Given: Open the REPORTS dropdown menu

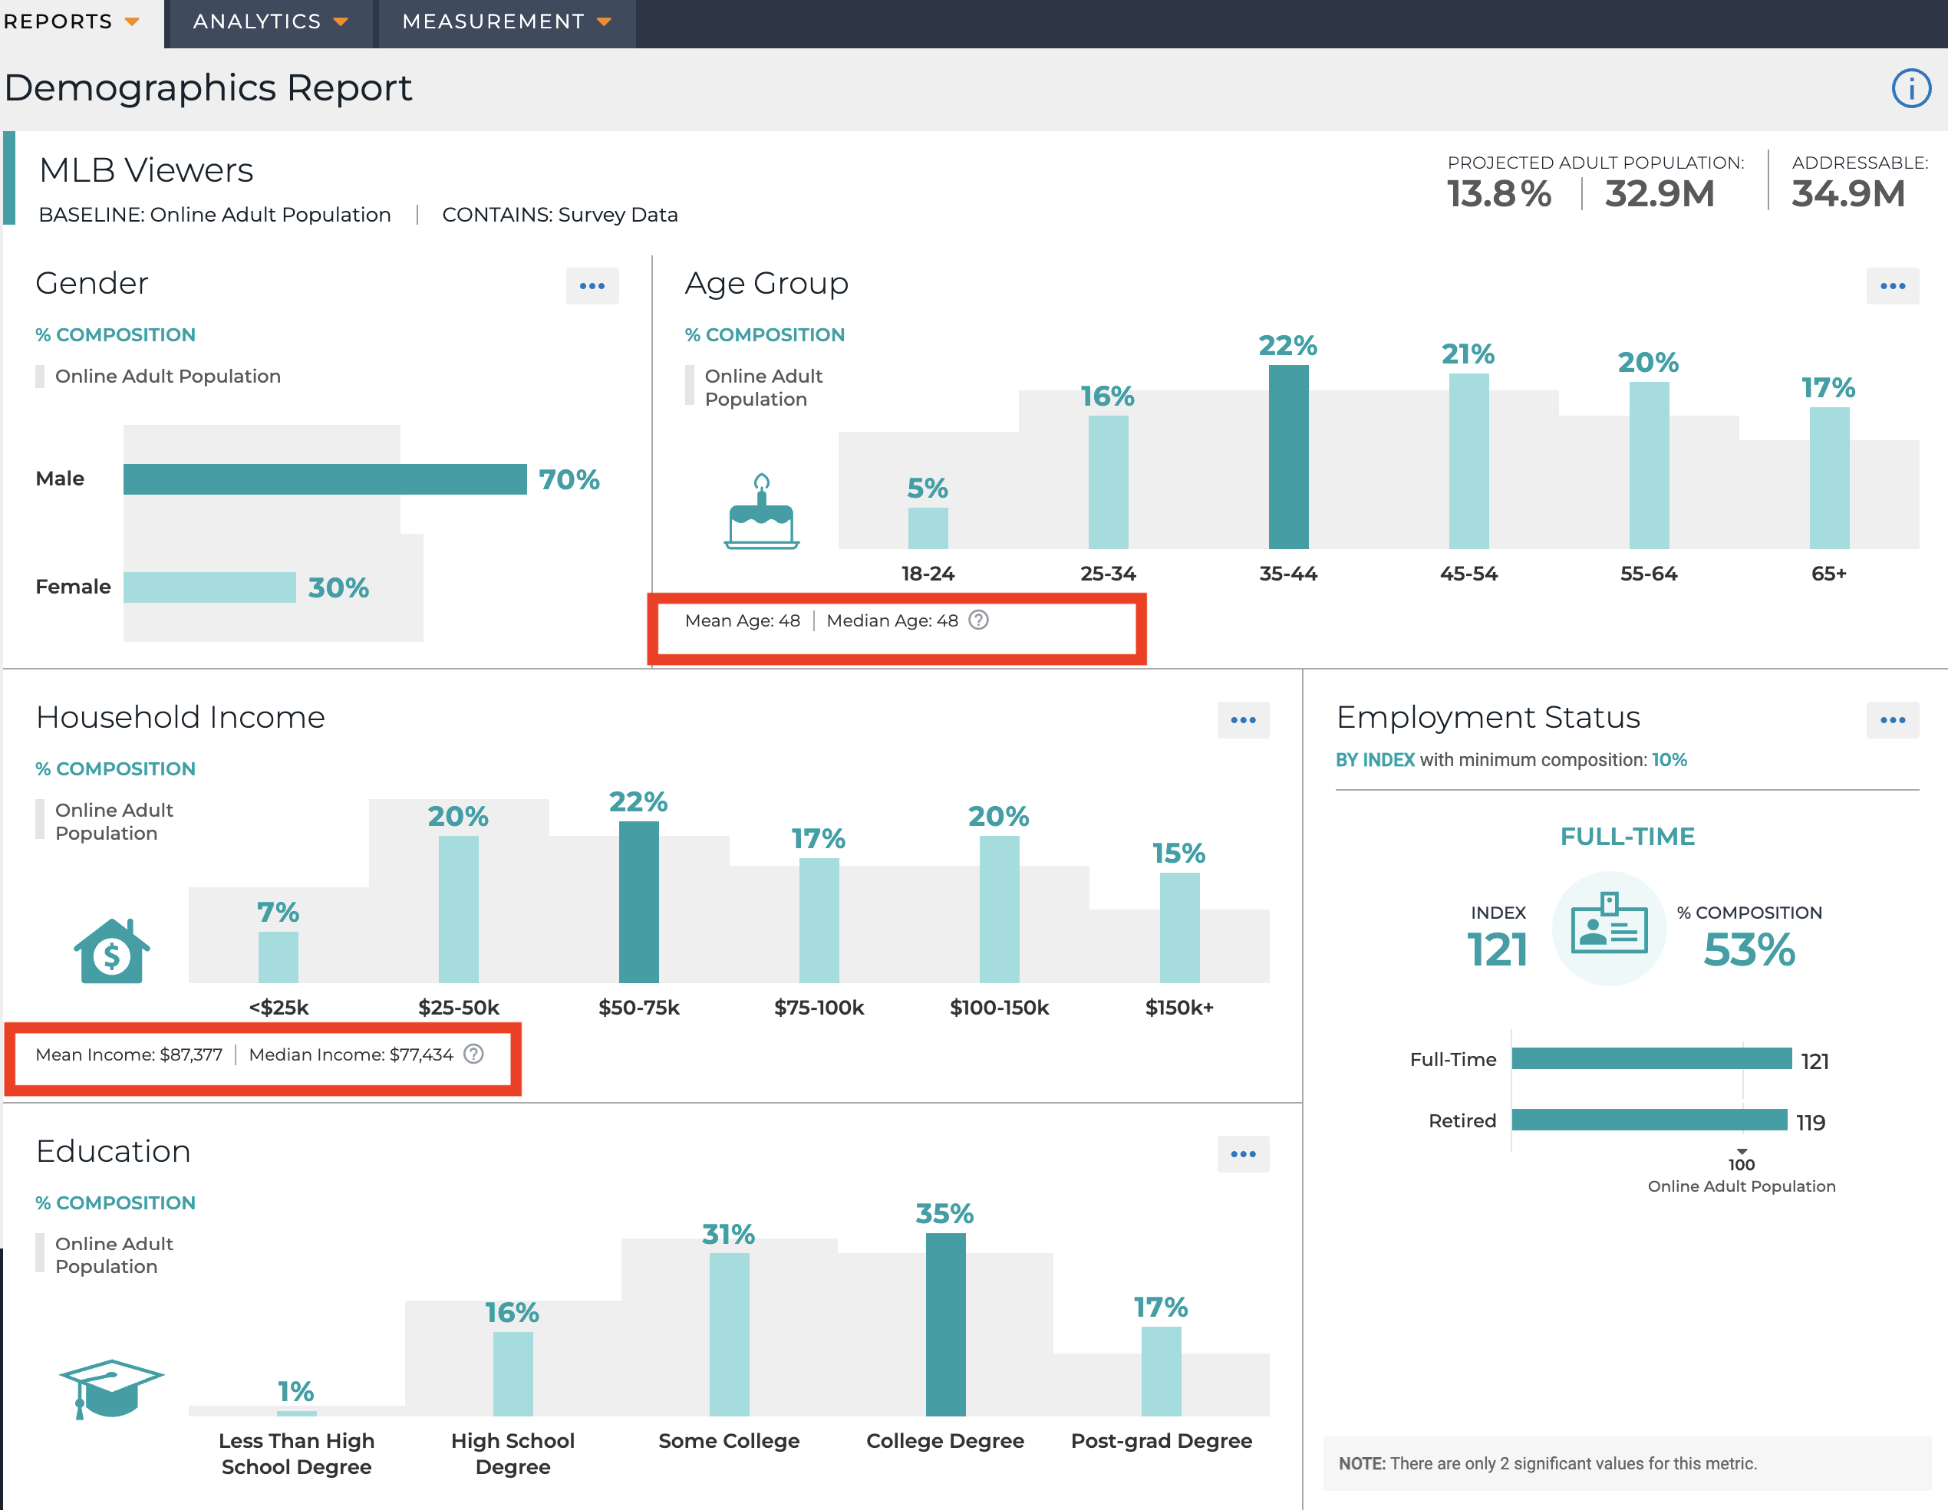Looking at the screenshot, I should pyautogui.click(x=72, y=21).
